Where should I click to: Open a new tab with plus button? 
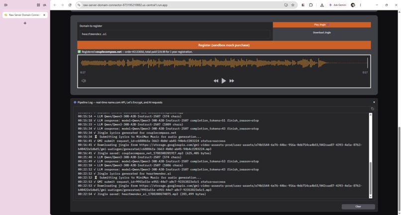(x=25, y=23)
